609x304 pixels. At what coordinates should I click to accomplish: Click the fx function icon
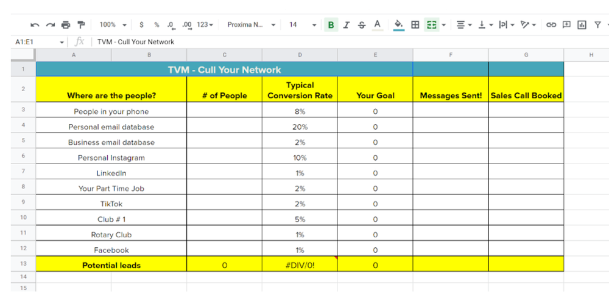(x=79, y=42)
